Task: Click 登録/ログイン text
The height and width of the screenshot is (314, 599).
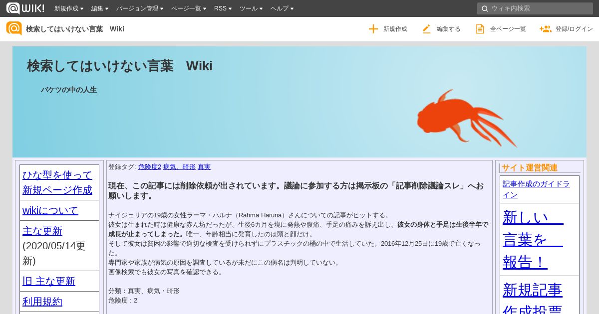Action: [574, 29]
